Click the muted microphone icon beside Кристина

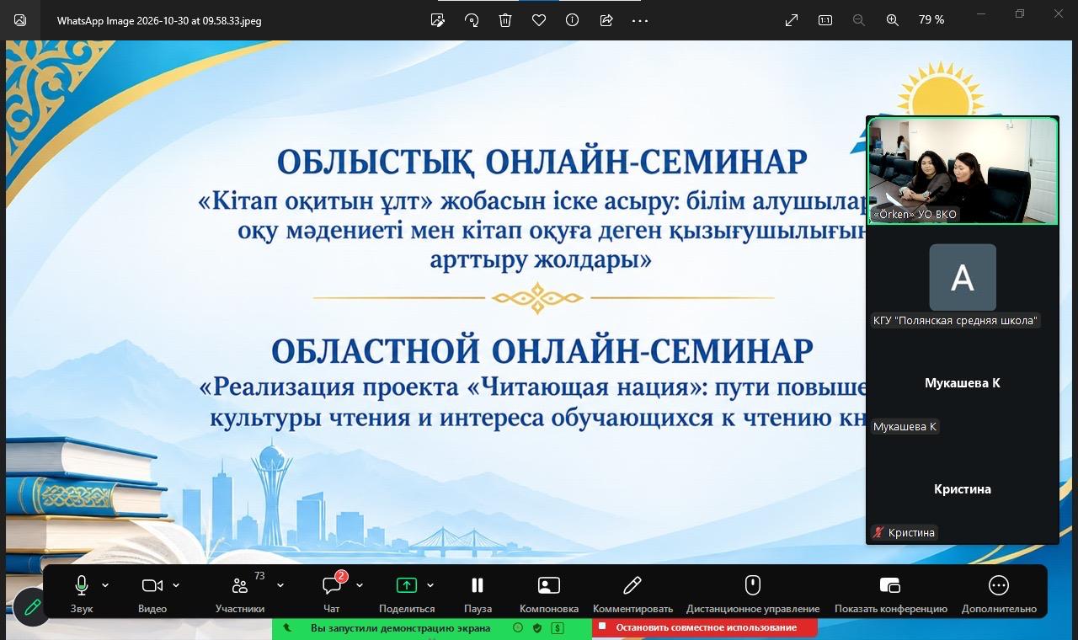click(879, 532)
